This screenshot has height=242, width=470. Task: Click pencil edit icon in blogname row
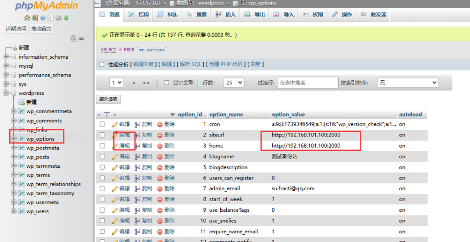click(115, 157)
